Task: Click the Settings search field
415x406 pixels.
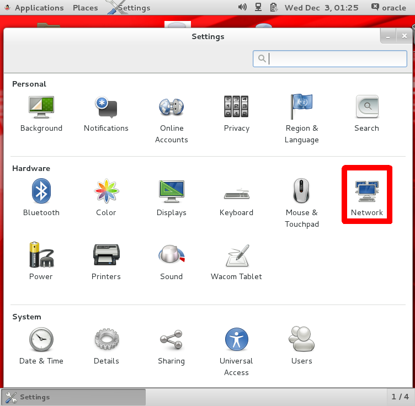Action: 330,58
